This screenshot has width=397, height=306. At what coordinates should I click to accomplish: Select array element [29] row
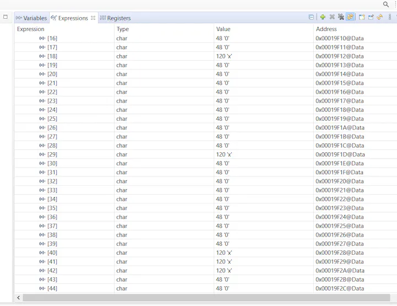(x=205, y=154)
